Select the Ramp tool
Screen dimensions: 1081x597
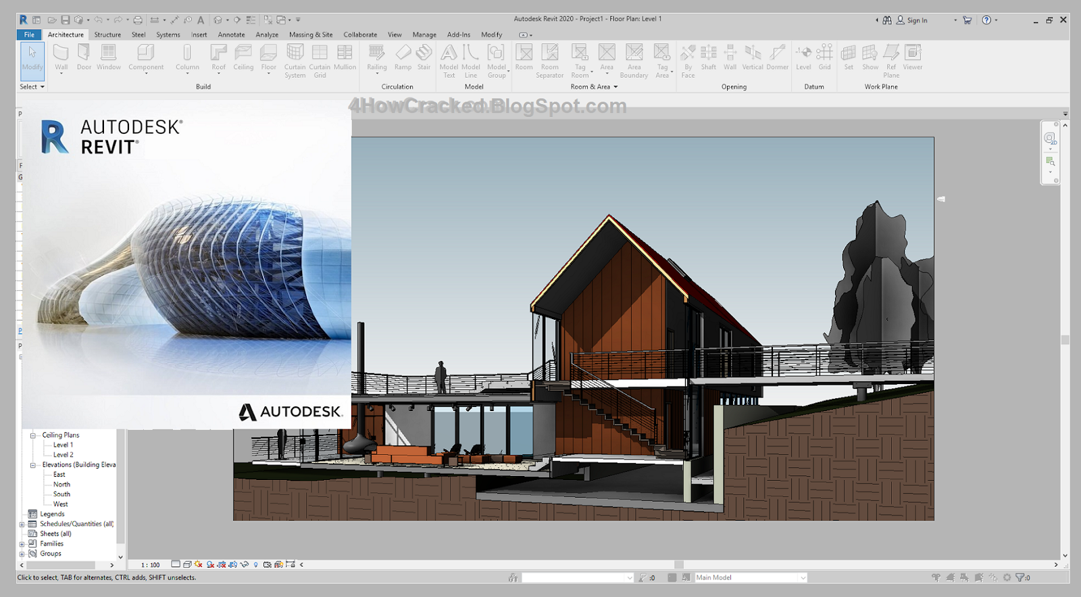pos(403,57)
